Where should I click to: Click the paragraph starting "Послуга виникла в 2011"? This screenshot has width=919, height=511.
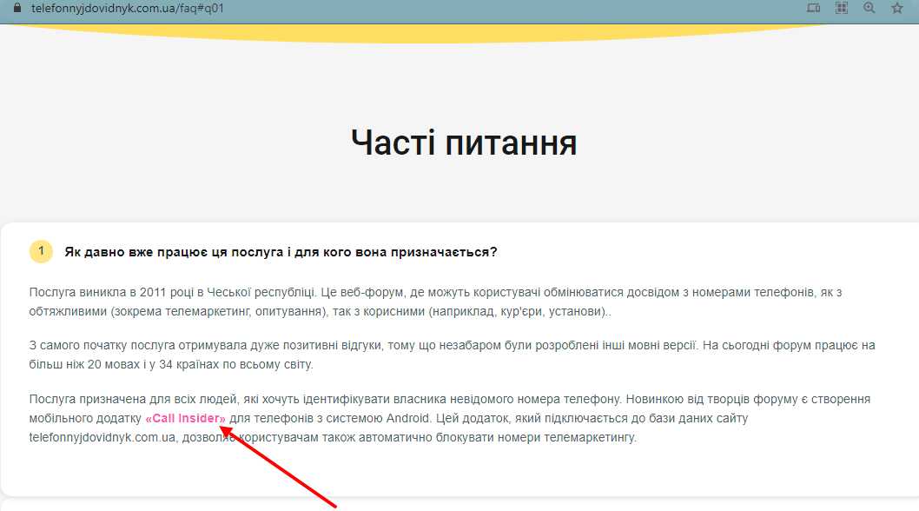point(434,302)
